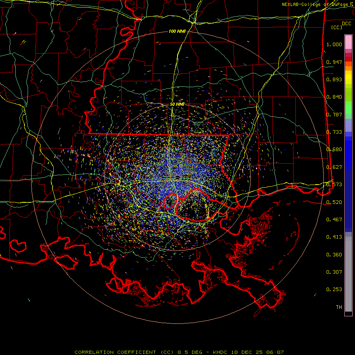Click the 0.893 scale value
This screenshot has width=355, height=355.
(x=334, y=79)
